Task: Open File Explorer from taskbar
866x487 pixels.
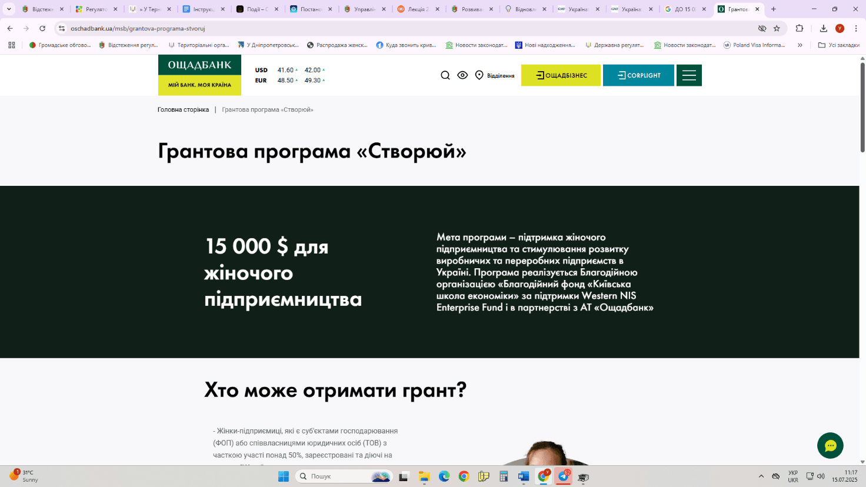Action: (424, 476)
